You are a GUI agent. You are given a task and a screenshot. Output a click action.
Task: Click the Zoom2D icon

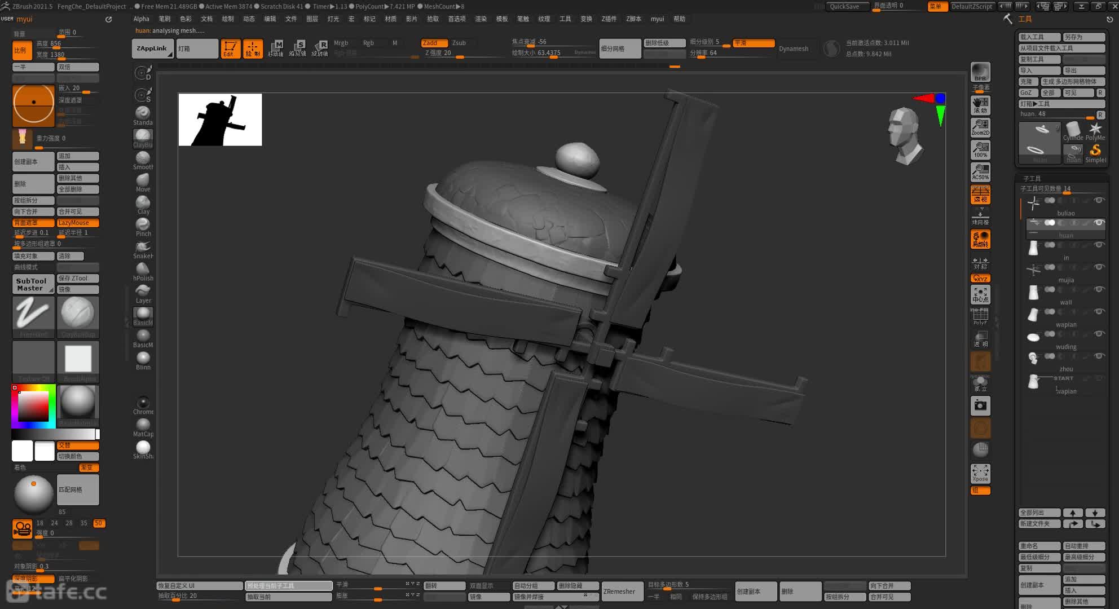pyautogui.click(x=980, y=127)
